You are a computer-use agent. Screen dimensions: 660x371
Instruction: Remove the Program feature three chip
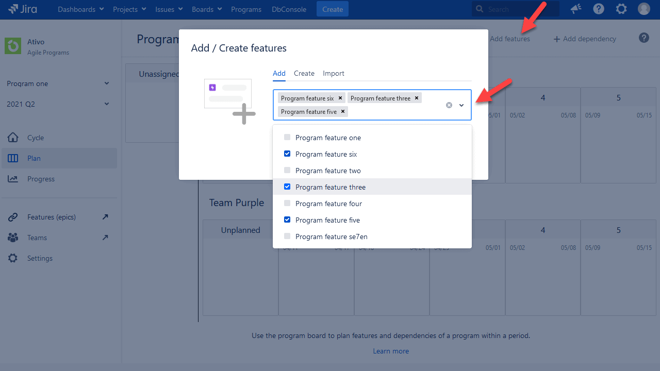416,98
